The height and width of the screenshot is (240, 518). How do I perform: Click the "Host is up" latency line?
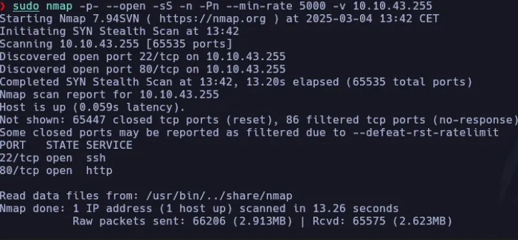(93, 107)
